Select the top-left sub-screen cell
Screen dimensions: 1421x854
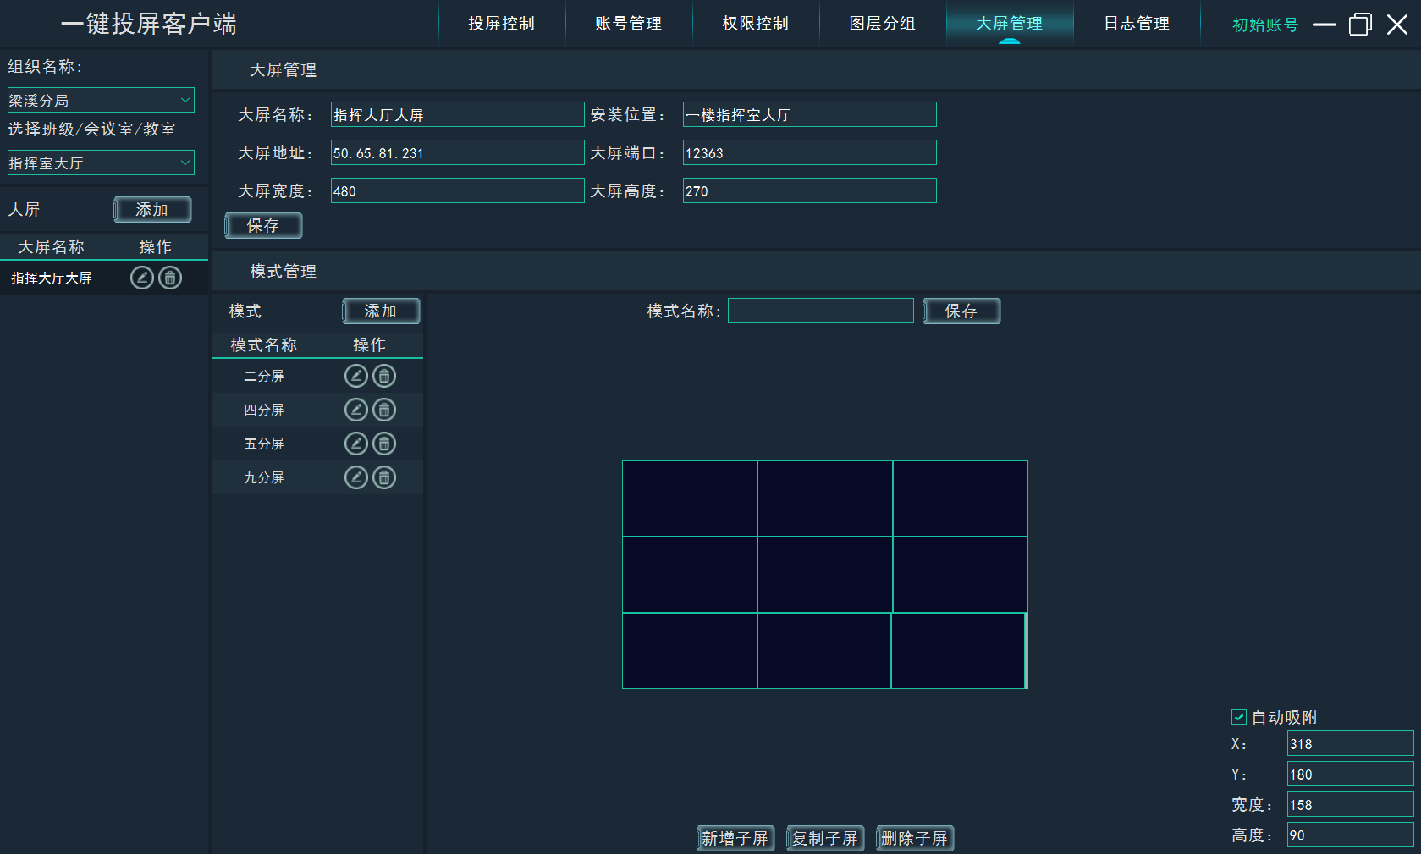[690, 499]
